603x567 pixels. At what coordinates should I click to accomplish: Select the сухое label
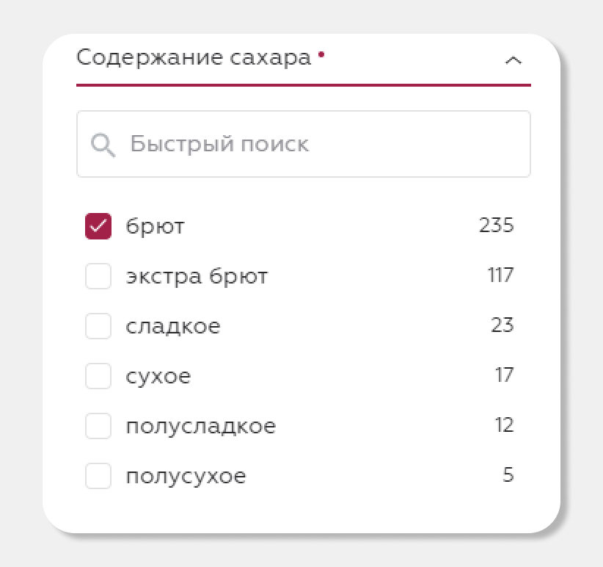[158, 375]
